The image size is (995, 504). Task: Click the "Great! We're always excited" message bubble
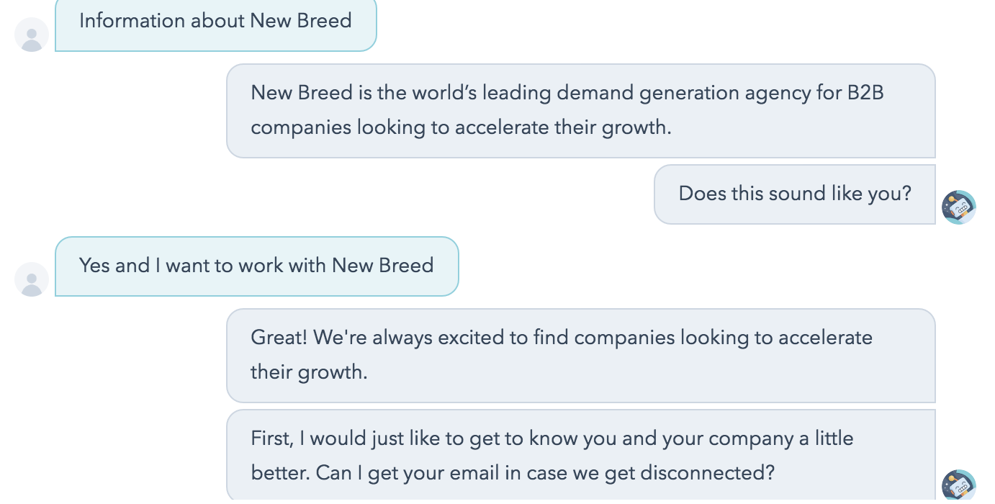(580, 355)
